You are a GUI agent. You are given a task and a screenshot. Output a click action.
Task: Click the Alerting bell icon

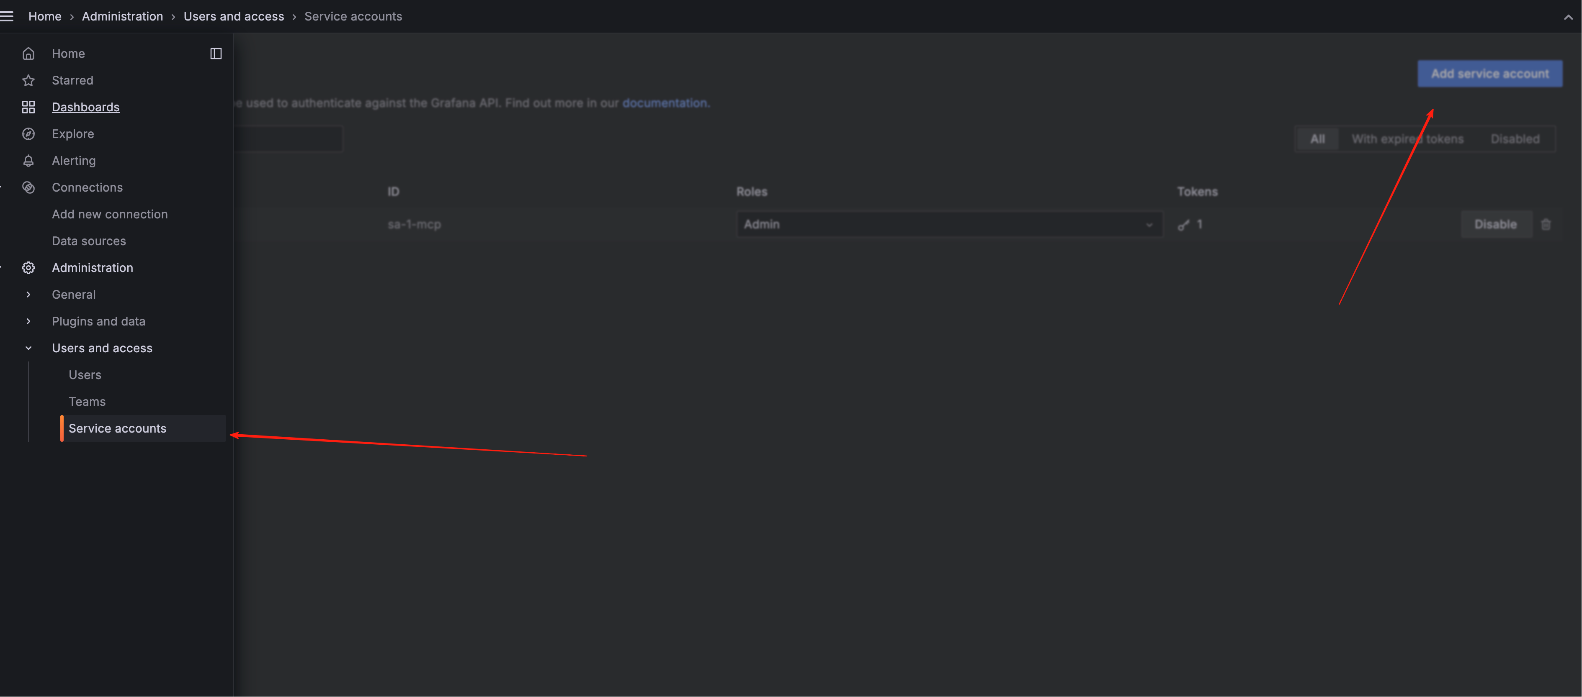click(x=28, y=161)
